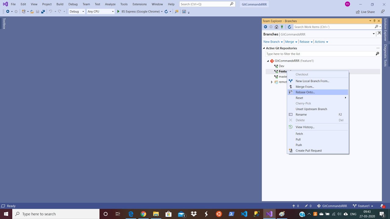This screenshot has width=390, height=219.
Task: Click the filter list input field
Action: pos(320,54)
